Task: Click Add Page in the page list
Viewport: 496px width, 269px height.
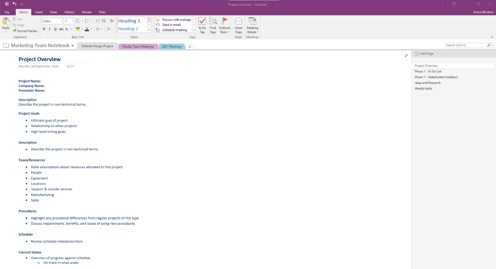Action: click(x=424, y=53)
